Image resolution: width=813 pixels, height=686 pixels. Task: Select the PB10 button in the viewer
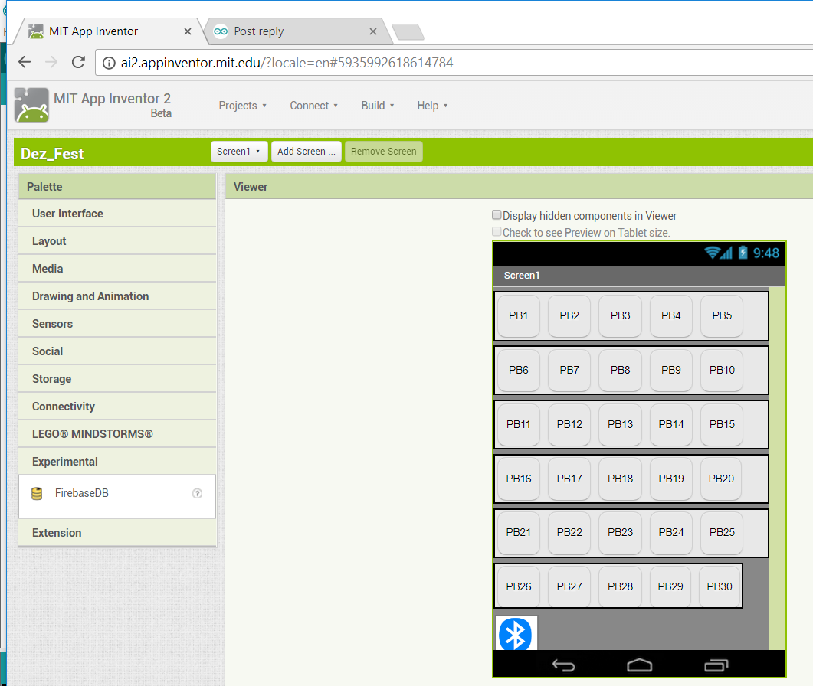coord(722,370)
